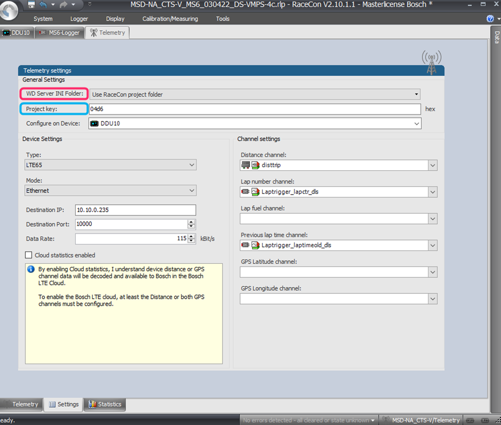Open the System menu
Viewport: 501px width, 425px height.
coord(43,19)
